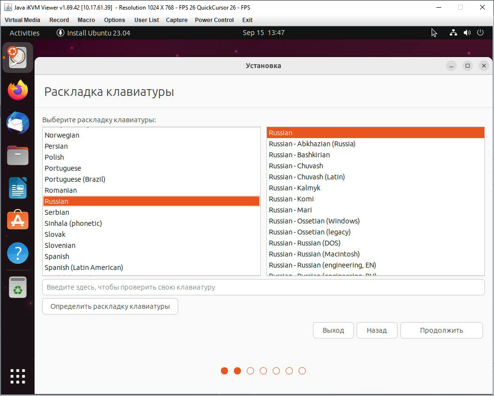The image size is (494, 396).
Task: Select Portuguese (Brazil) layout
Action: click(151, 179)
